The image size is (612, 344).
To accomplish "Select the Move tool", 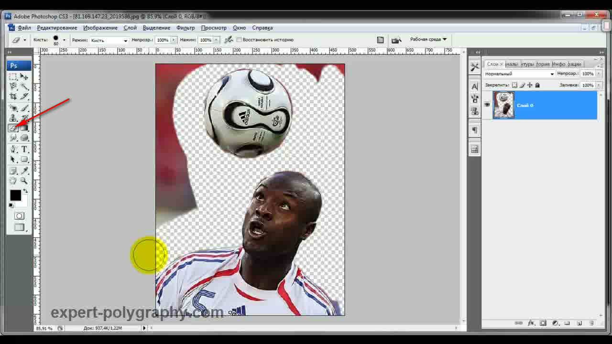I will click(x=24, y=76).
